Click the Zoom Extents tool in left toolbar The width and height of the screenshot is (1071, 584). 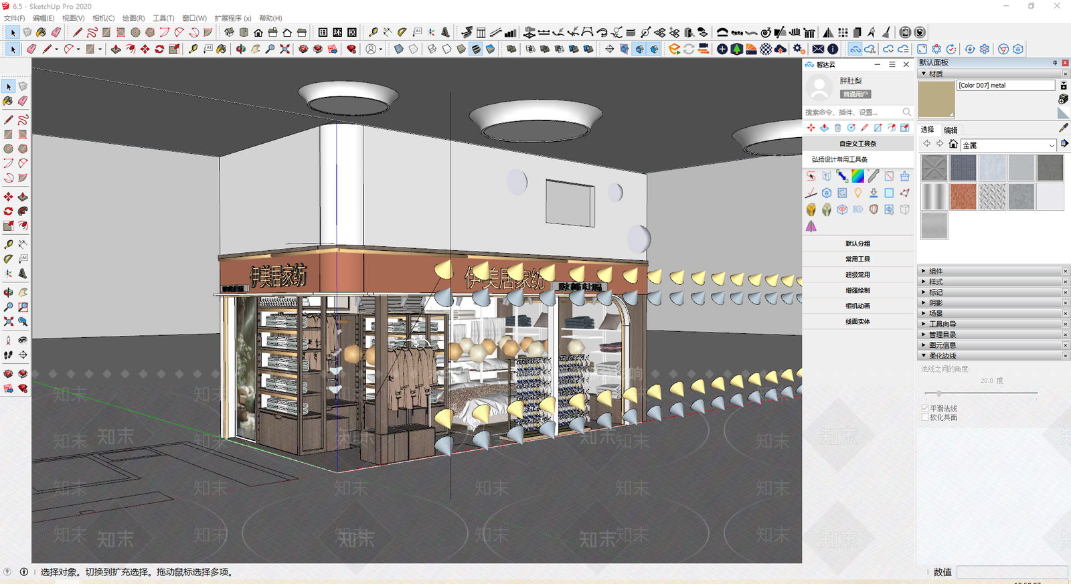(x=8, y=322)
